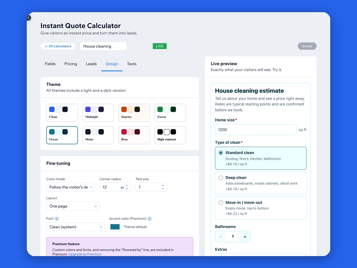Click the Home size input showing 1200
The image size is (357, 268).
[256, 130]
